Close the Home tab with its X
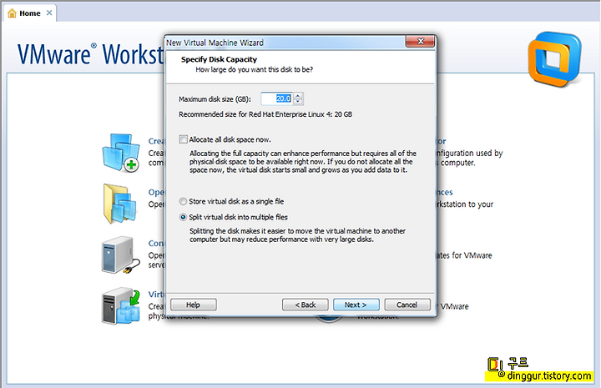The width and height of the screenshot is (601, 388). click(x=49, y=13)
